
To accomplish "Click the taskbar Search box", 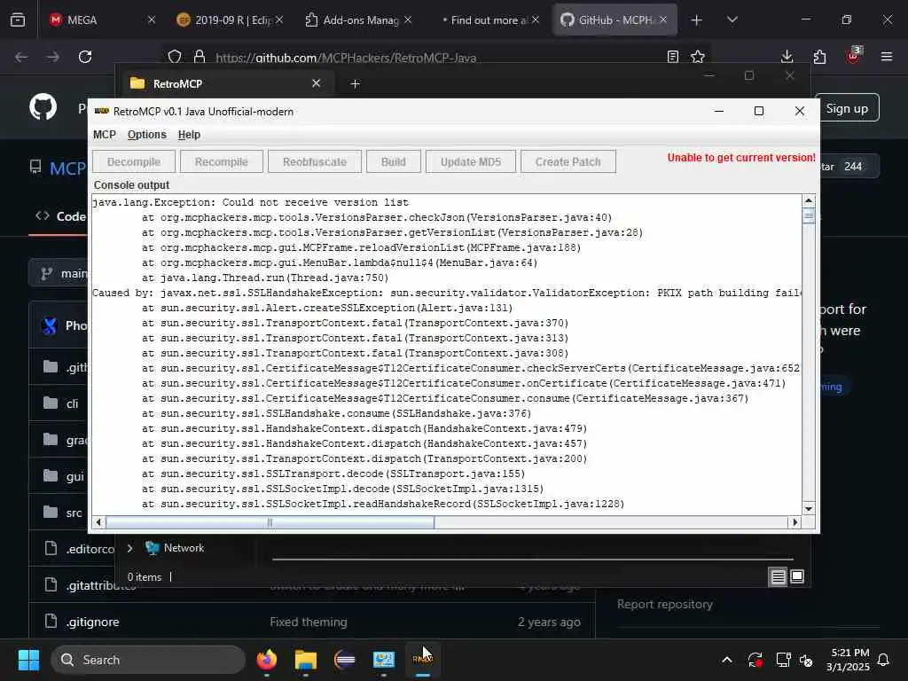I will pos(148,660).
